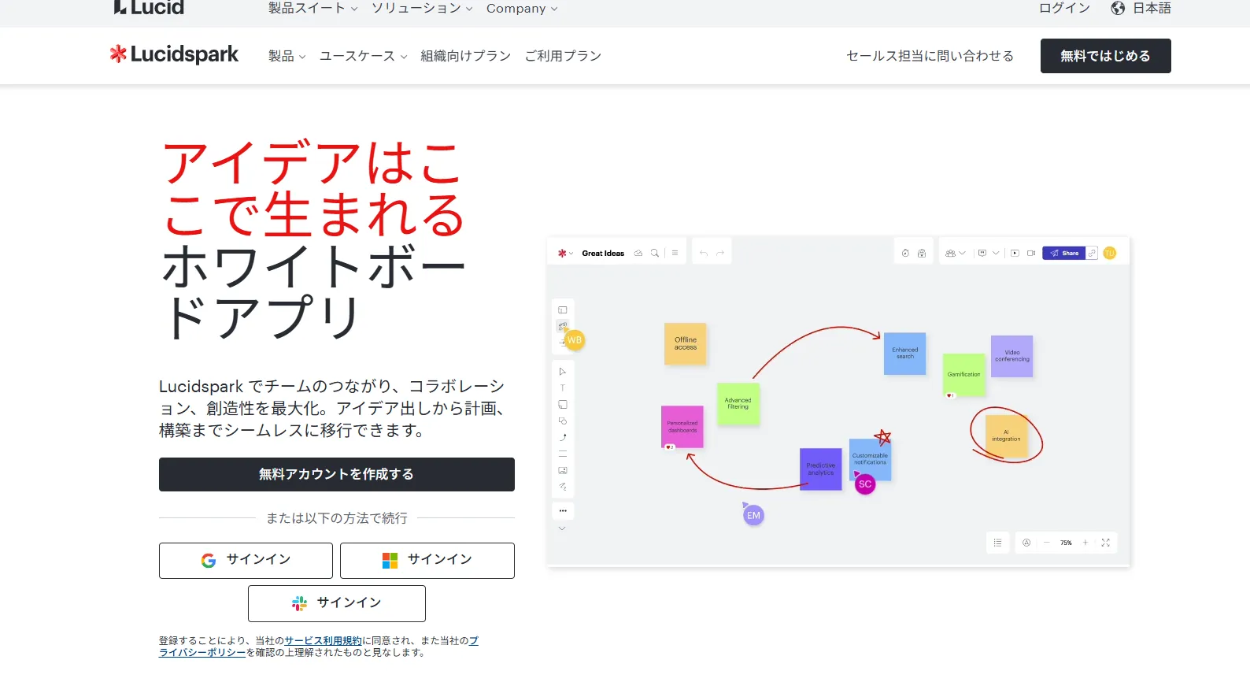Click the Gamification sticky note
1250x682 pixels.
tap(963, 374)
